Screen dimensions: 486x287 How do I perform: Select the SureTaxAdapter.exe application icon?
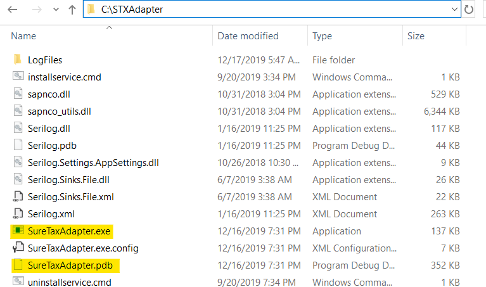coord(17,231)
